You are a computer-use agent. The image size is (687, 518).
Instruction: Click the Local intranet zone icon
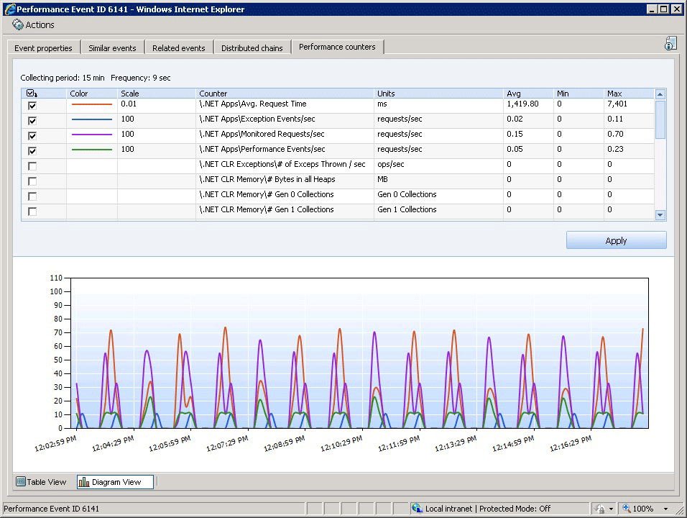(x=417, y=509)
